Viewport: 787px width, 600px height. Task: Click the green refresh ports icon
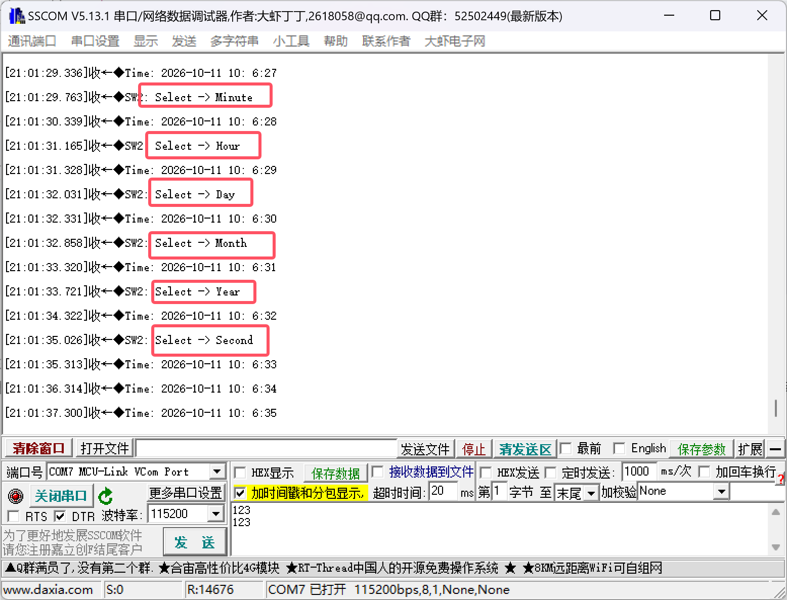pos(105,496)
